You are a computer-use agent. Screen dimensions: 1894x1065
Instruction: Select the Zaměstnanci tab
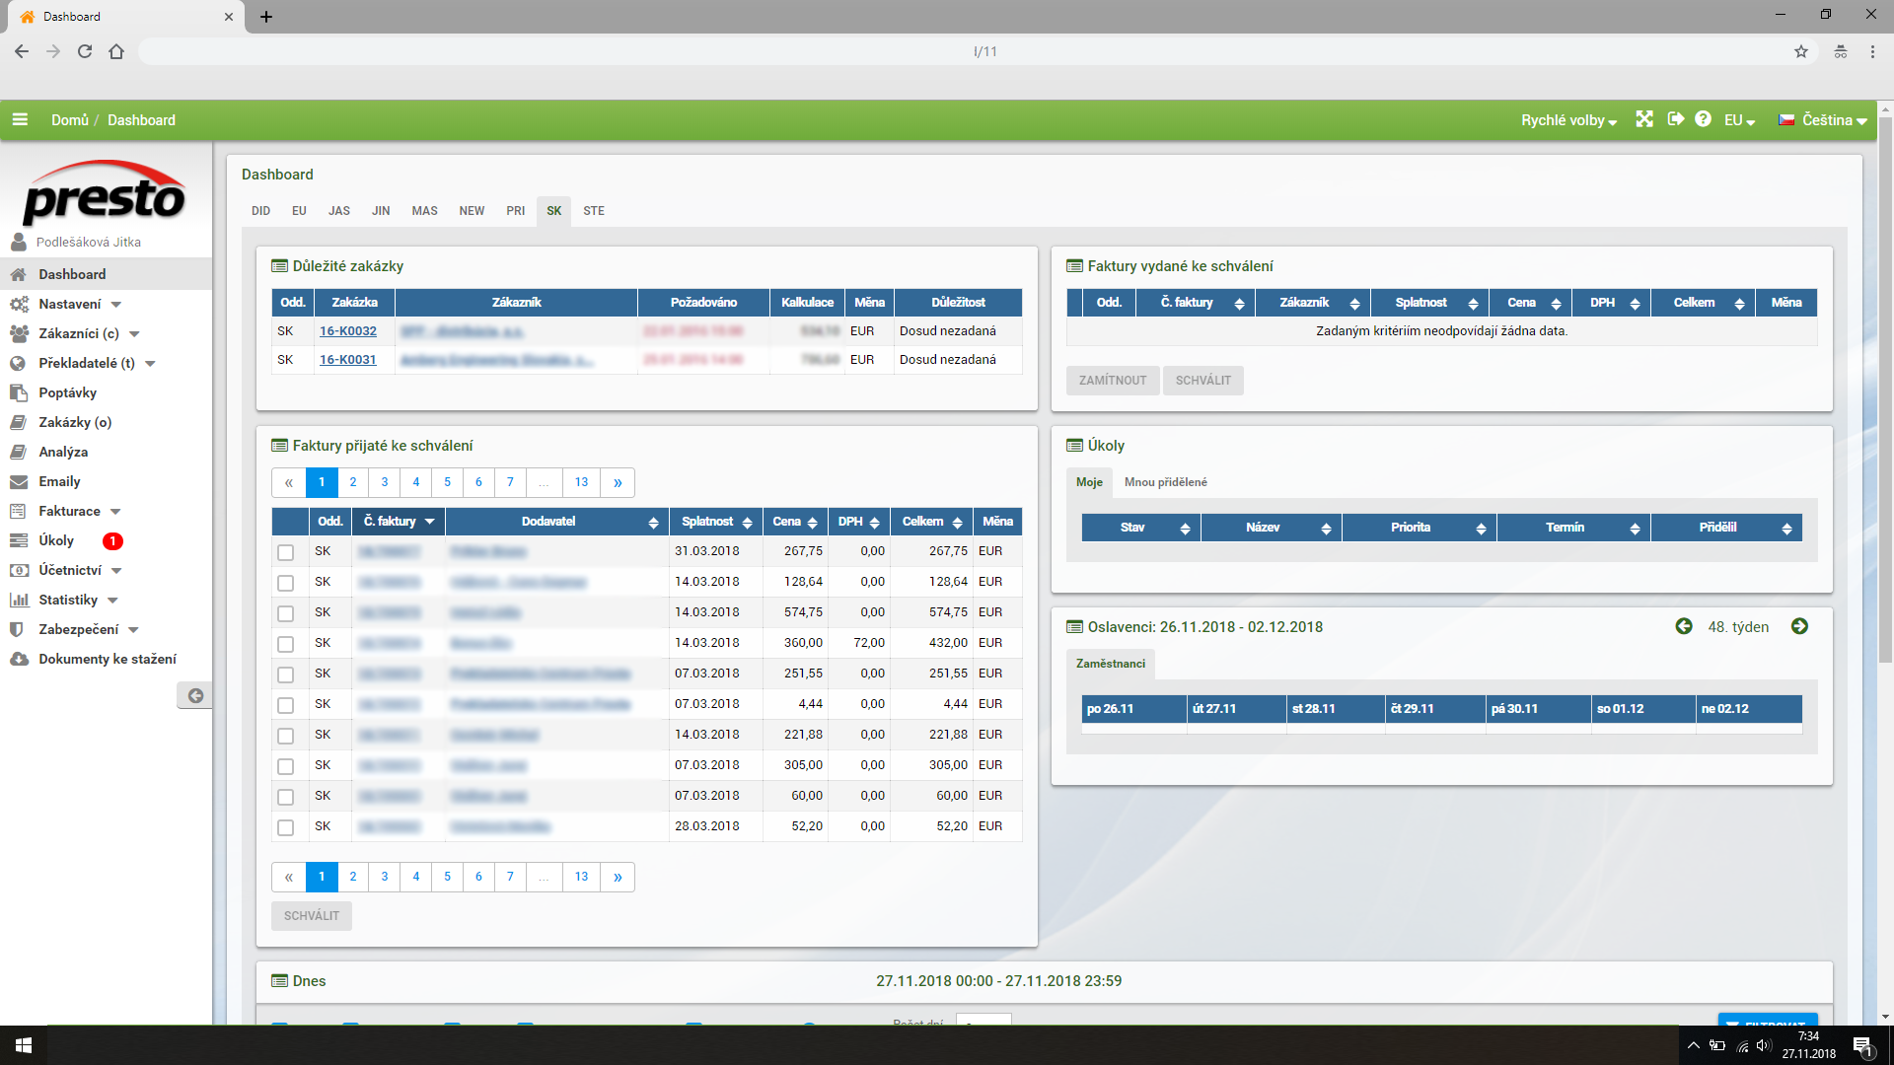point(1111,664)
